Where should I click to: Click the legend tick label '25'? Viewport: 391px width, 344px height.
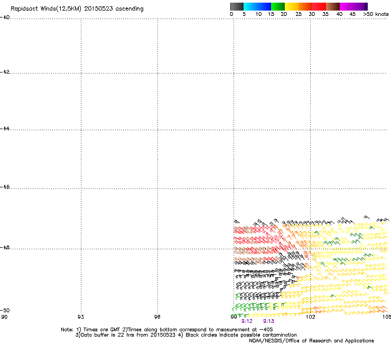(299, 14)
